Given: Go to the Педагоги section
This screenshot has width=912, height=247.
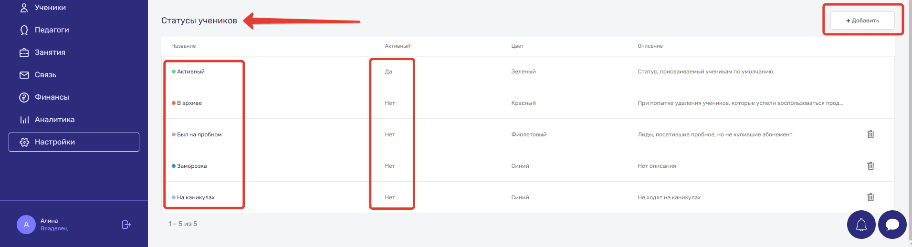Looking at the screenshot, I should [x=52, y=30].
